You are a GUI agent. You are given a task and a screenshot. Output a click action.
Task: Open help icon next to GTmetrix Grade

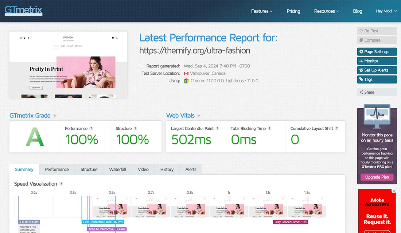55,116
